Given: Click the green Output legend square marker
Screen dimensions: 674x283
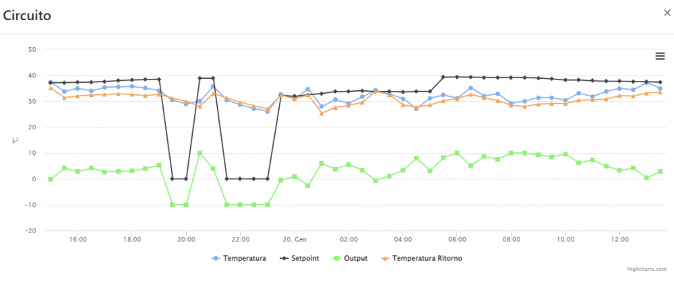Looking at the screenshot, I should [x=337, y=259].
